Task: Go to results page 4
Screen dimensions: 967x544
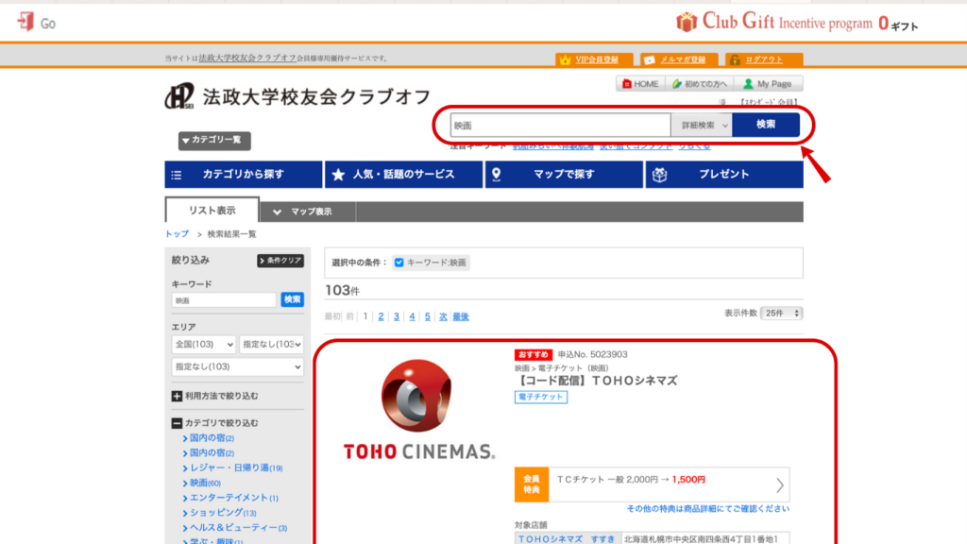Action: [x=412, y=316]
